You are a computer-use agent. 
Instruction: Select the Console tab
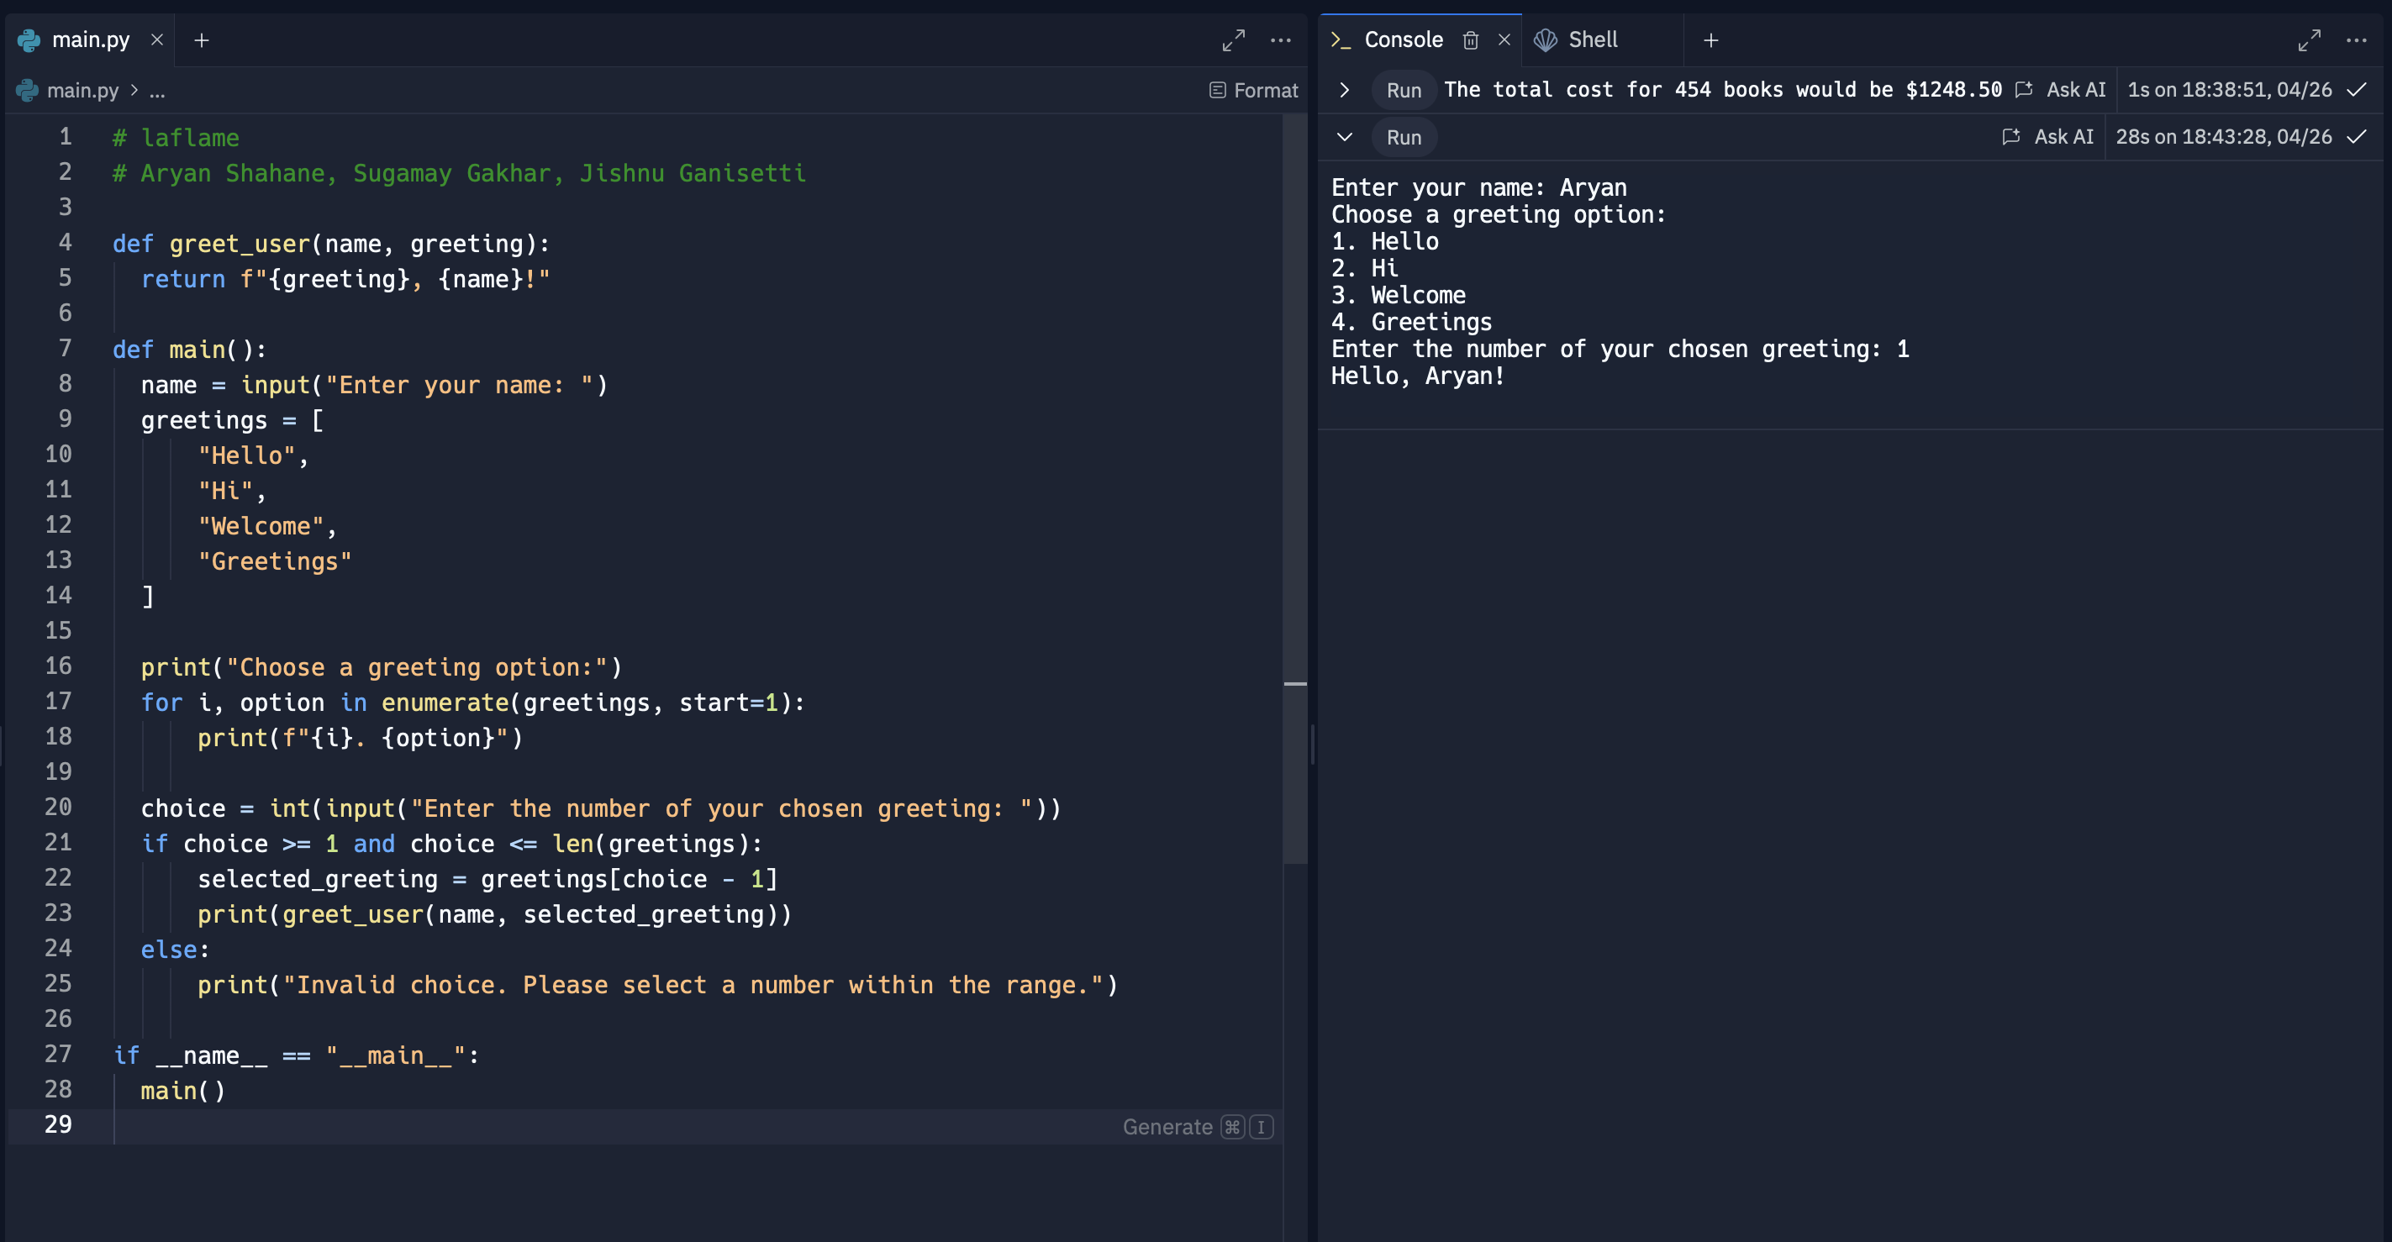1402,39
